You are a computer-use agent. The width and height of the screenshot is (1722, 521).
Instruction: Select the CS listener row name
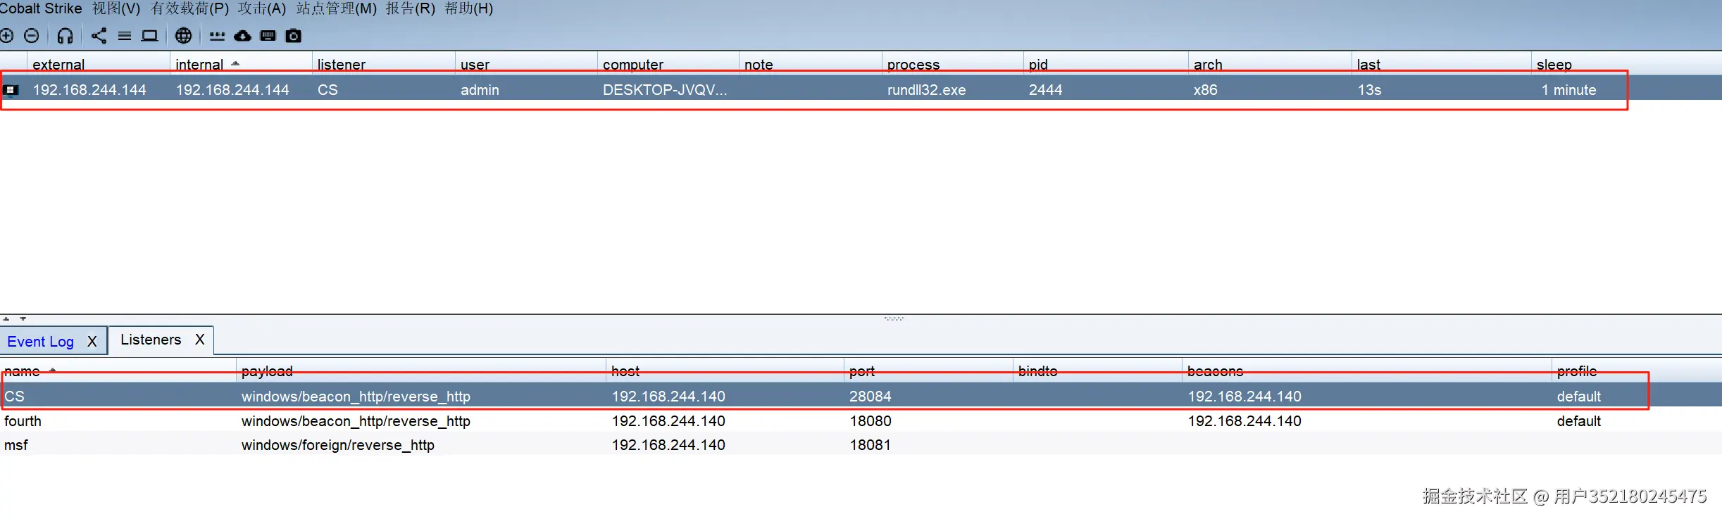click(14, 397)
